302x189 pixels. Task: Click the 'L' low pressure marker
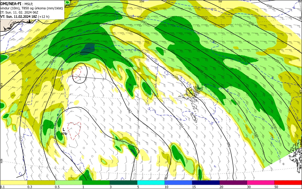64,130
